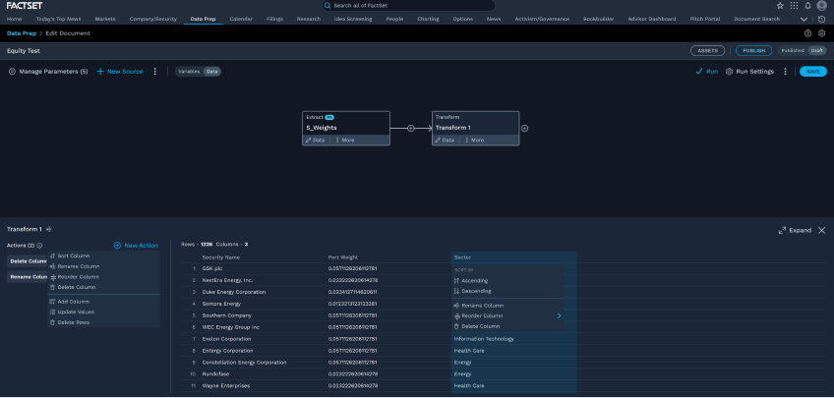
Task: Expand more navigation tabs chevron
Action: [804, 19]
